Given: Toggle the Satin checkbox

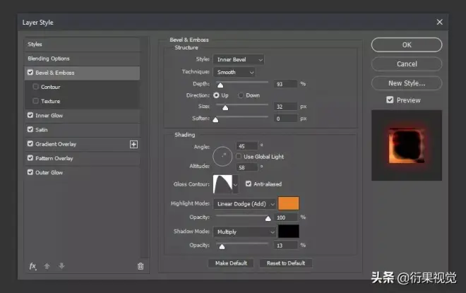Looking at the screenshot, I should 30,130.
